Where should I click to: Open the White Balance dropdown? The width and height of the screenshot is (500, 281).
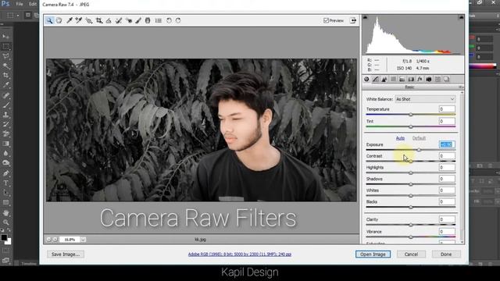click(x=425, y=99)
